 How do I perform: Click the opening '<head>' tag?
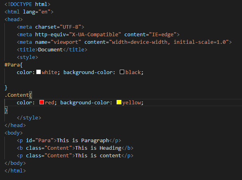click(14, 20)
